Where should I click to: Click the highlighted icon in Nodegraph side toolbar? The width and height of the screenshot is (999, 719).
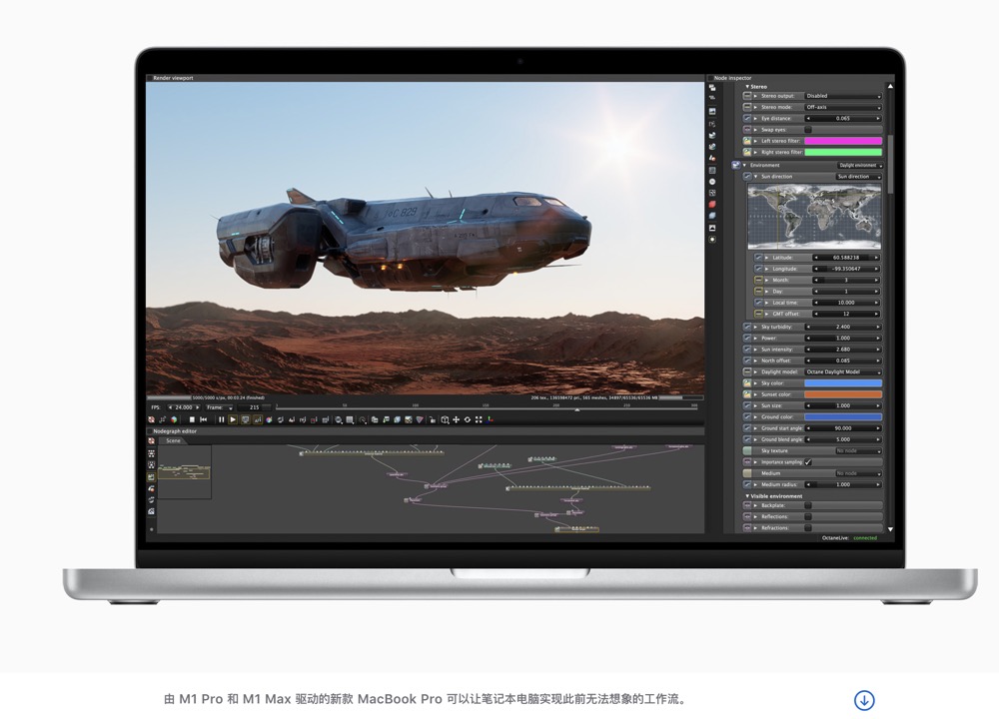(x=152, y=476)
